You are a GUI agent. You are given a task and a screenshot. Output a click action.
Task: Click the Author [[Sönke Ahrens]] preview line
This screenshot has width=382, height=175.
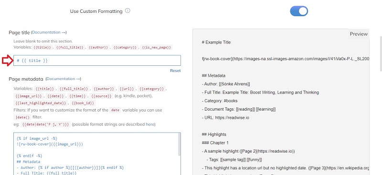(226, 84)
